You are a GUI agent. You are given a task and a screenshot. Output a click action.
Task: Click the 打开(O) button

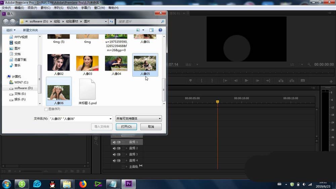tap(126, 126)
